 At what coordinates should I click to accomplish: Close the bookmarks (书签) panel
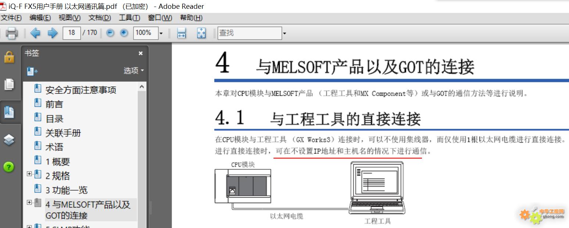click(140, 54)
